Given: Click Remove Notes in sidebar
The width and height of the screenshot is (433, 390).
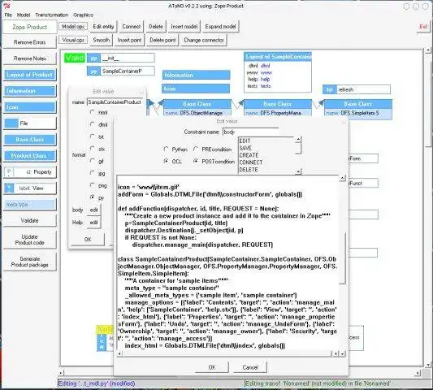Looking at the screenshot, I should [x=29, y=58].
